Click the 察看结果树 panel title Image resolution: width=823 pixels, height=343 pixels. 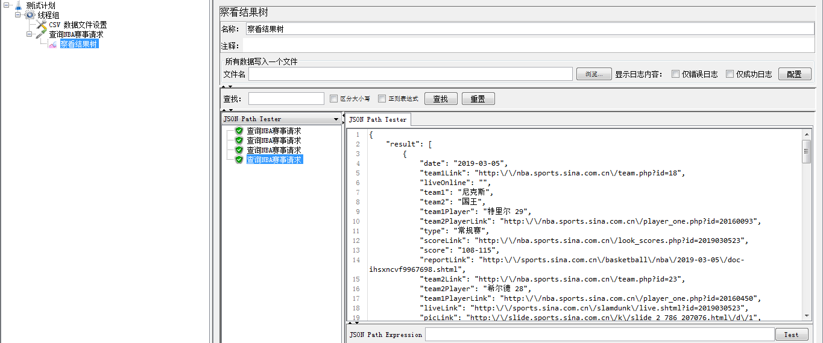point(244,13)
